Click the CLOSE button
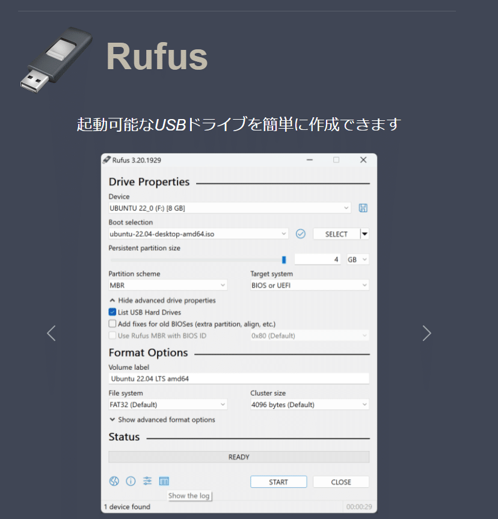This screenshot has height=519, width=498. click(x=341, y=482)
